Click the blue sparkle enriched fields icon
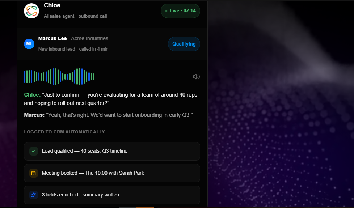 [x=34, y=195]
